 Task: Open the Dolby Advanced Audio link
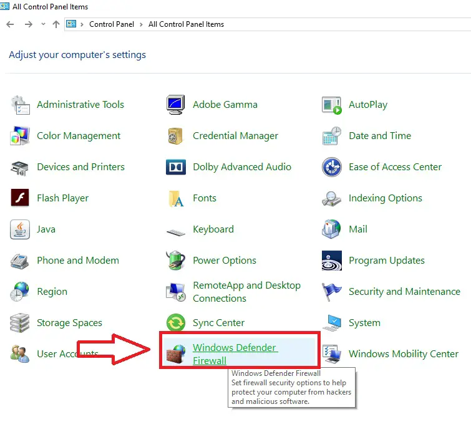242,167
